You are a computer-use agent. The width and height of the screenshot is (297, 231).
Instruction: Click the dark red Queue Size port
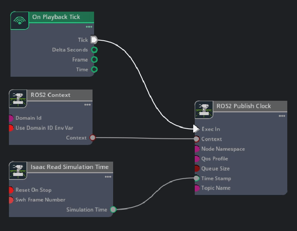[197, 169]
